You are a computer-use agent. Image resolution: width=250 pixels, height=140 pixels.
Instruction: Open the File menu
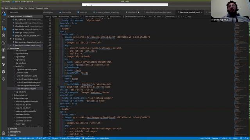(2, 8)
